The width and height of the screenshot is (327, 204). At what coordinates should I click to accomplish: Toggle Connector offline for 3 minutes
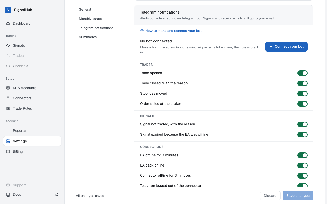point(302,176)
